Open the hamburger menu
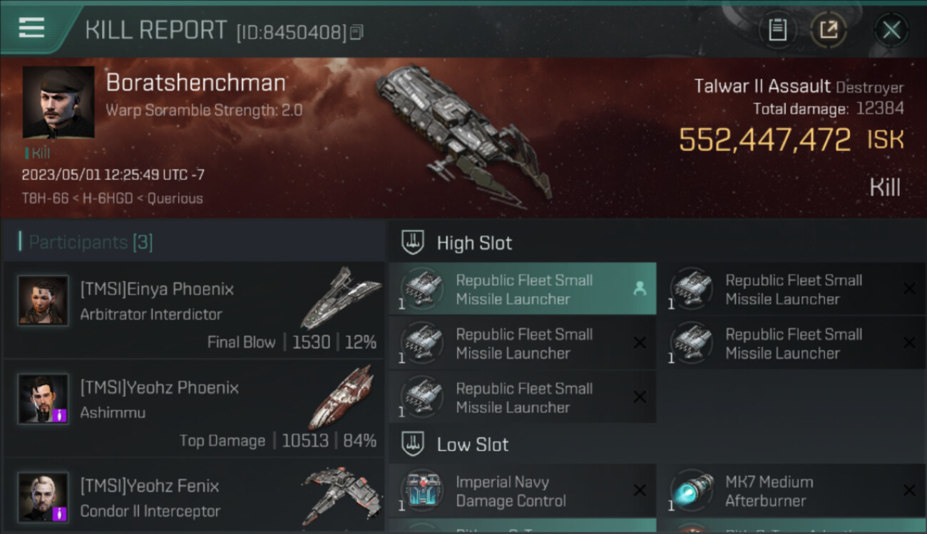This screenshot has width=927, height=534. pos(32,28)
